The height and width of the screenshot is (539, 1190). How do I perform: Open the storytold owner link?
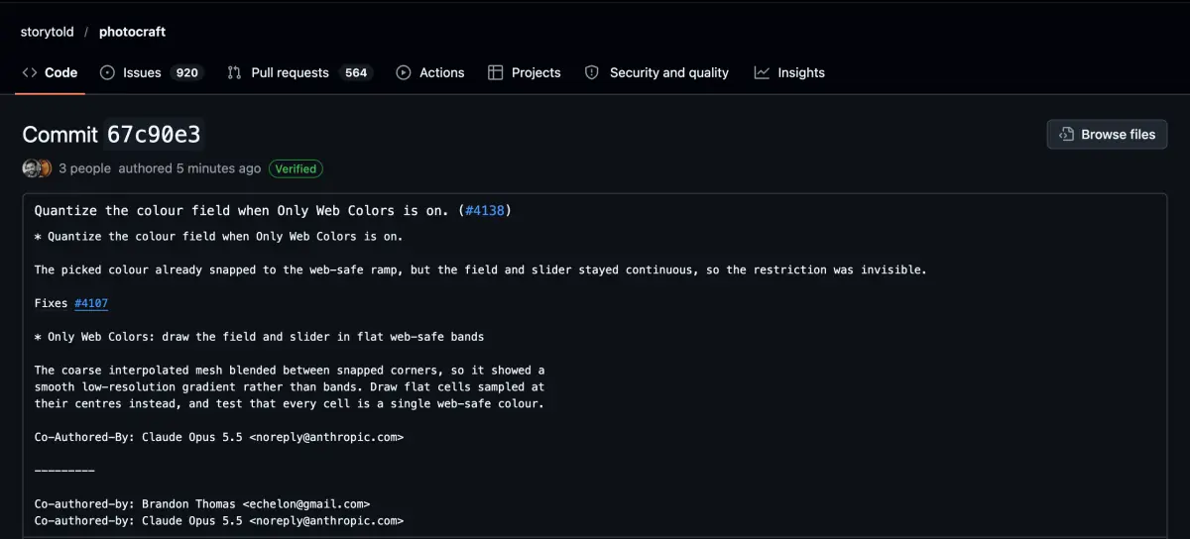point(48,32)
